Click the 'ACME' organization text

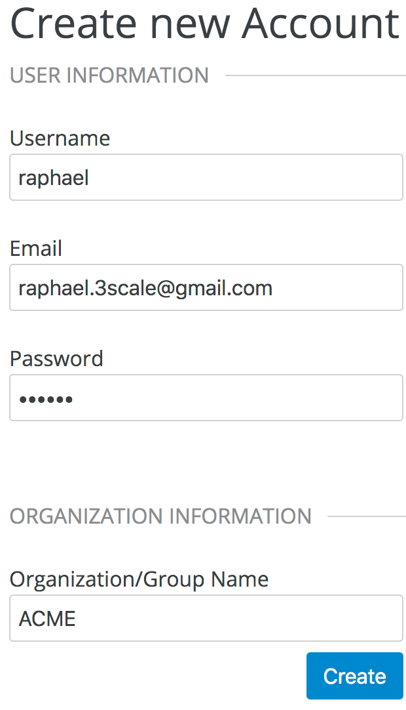click(x=47, y=619)
